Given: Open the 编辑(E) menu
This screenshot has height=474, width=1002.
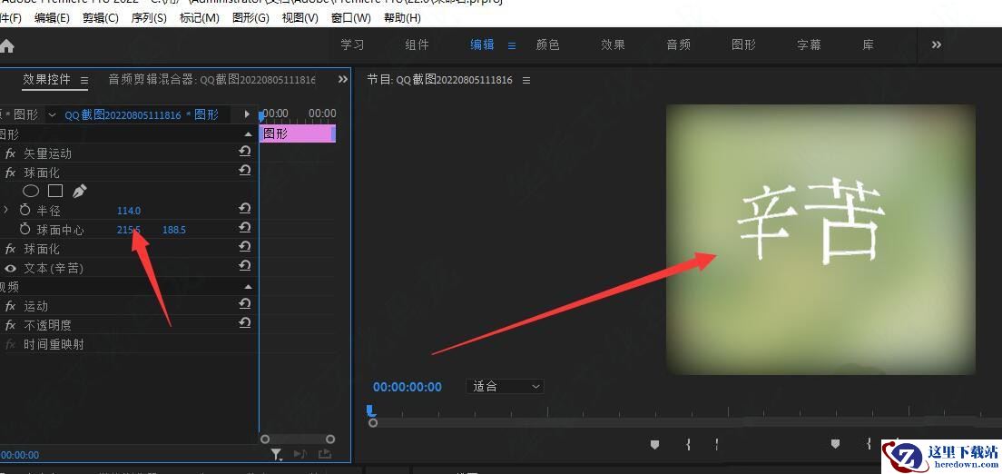Looking at the screenshot, I should [x=52, y=18].
